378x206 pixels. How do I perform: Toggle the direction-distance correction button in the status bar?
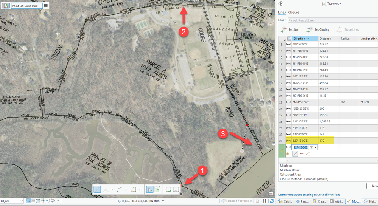[48, 201]
